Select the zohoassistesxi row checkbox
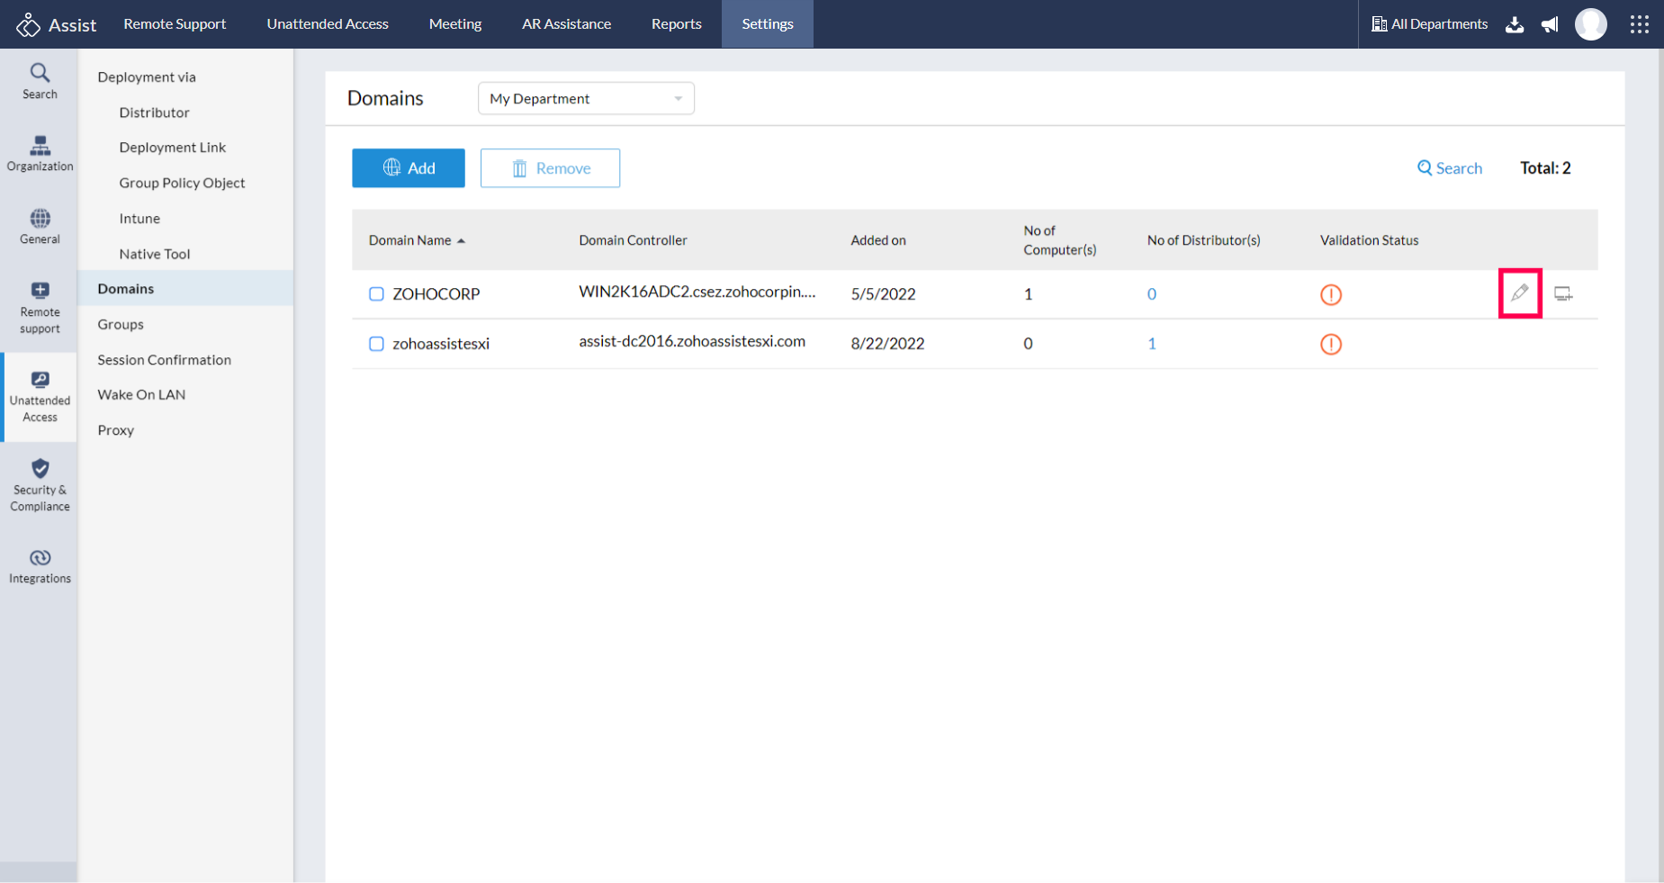 376,343
